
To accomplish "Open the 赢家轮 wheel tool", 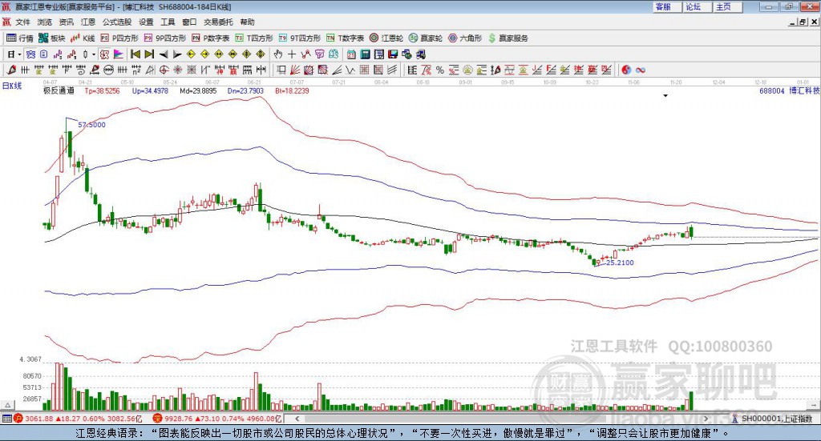I will click(x=425, y=38).
